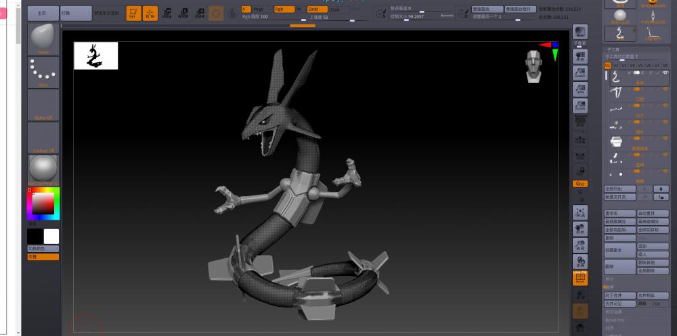677x336 pixels.
Task: Select the Scale transform icon in top toolbar
Action: (x=183, y=14)
